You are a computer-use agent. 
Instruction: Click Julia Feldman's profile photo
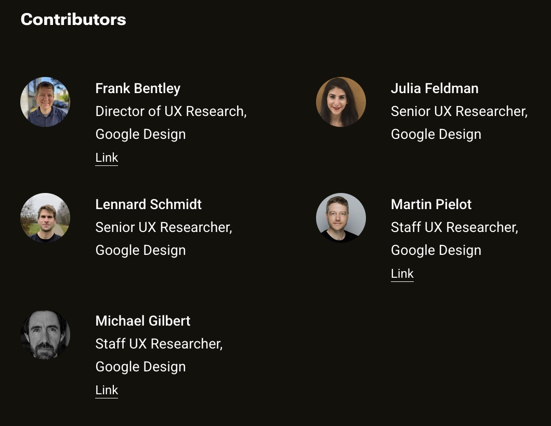click(x=341, y=102)
